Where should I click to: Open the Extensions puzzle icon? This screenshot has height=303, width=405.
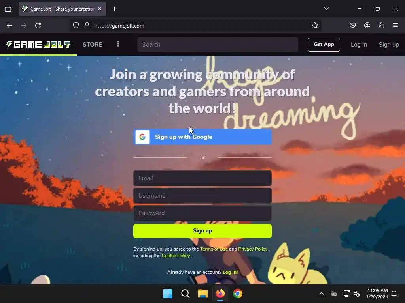(381, 25)
